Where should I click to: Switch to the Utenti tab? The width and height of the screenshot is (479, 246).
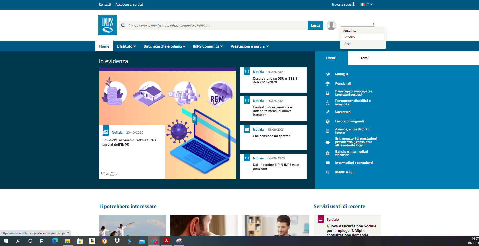pos(331,58)
